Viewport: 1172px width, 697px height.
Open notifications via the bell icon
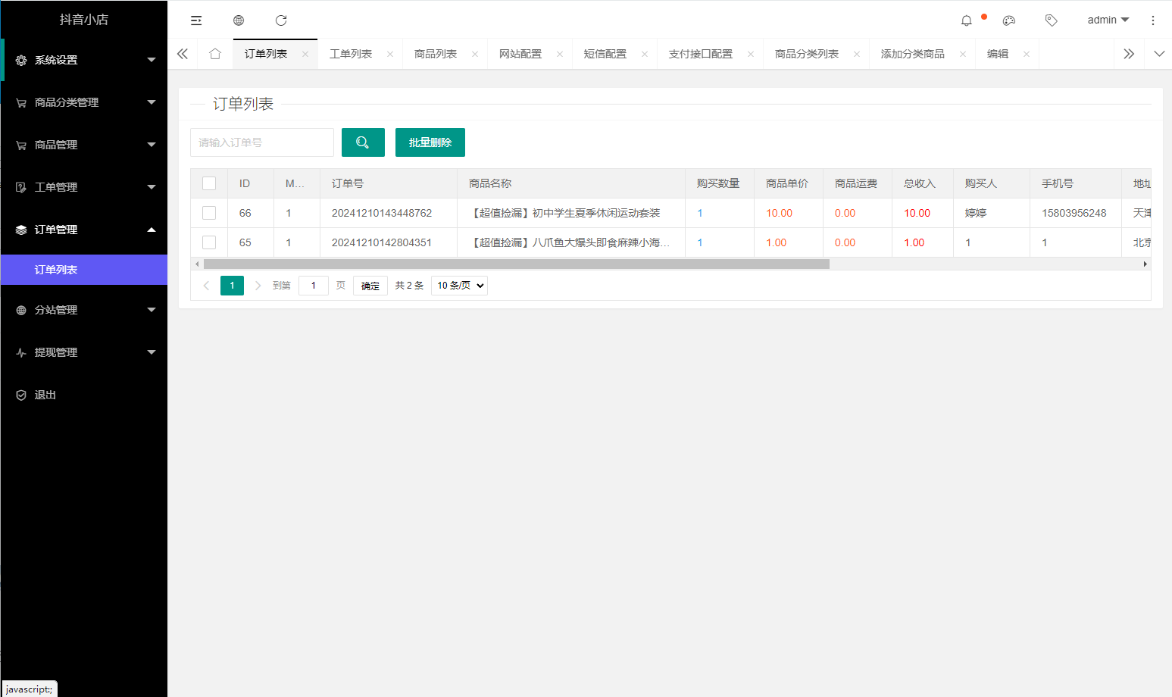pyautogui.click(x=966, y=20)
